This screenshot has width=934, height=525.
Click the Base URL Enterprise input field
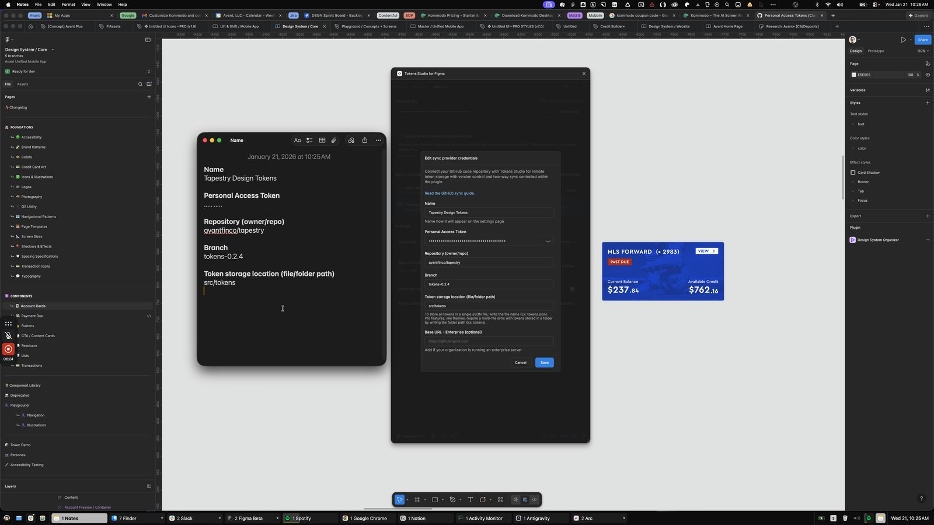(x=489, y=341)
